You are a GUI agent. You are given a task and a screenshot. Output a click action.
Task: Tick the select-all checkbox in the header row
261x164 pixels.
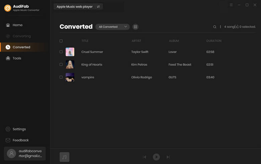coord(61,41)
